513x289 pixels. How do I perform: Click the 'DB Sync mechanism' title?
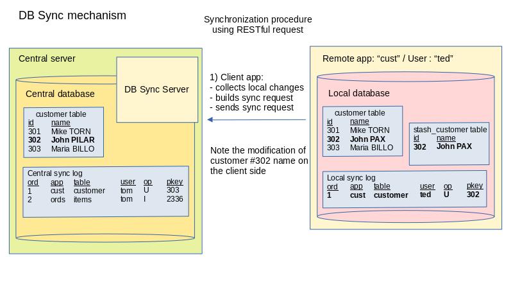click(72, 15)
